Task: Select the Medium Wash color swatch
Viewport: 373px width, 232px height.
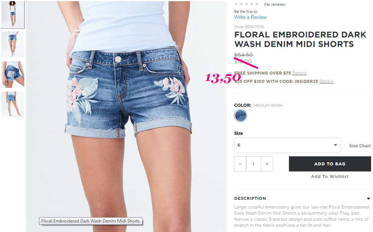Action: tap(240, 116)
